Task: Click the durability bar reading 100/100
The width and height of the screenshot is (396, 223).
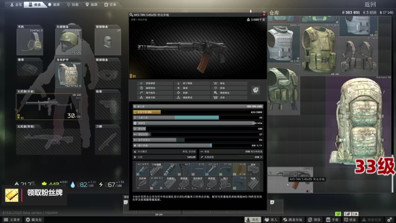Action: pos(198,107)
